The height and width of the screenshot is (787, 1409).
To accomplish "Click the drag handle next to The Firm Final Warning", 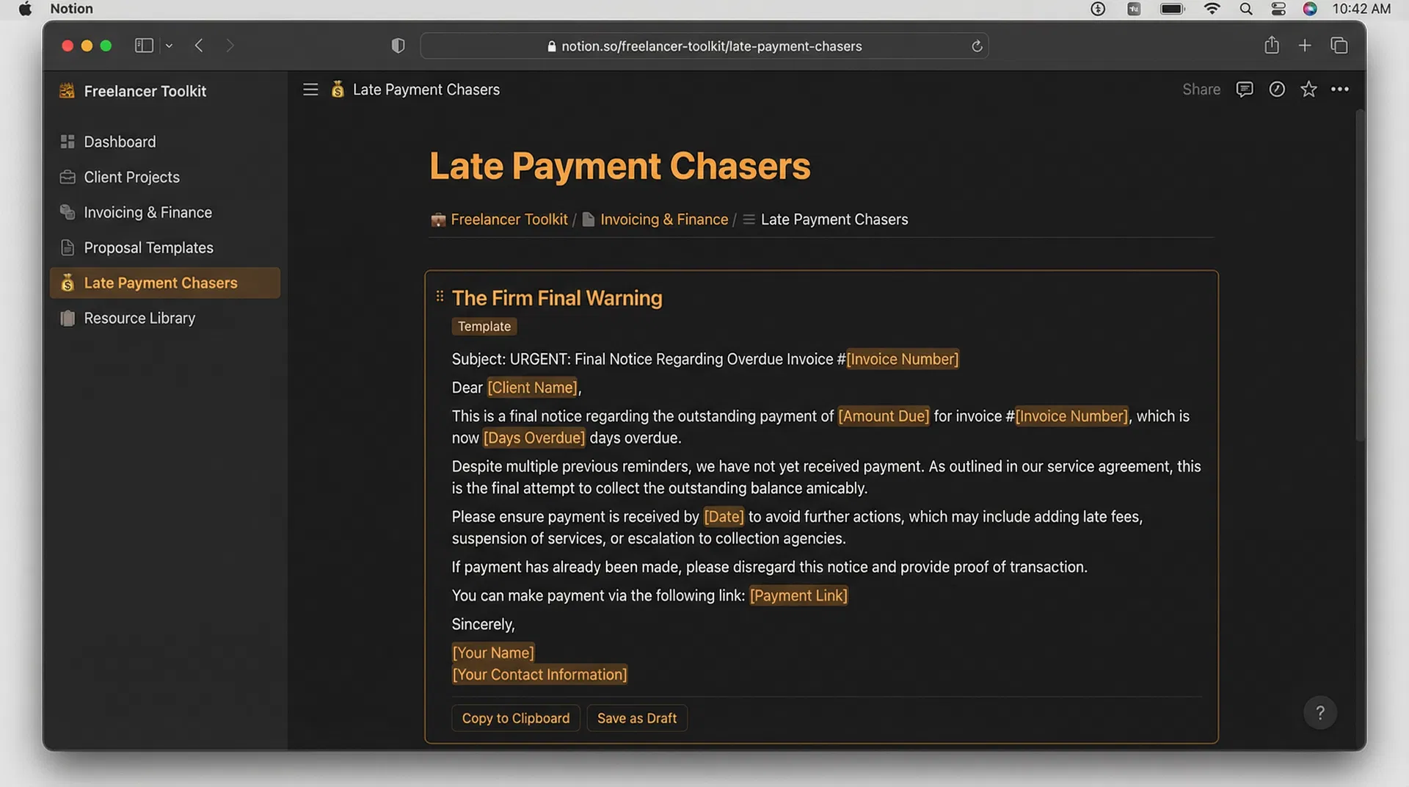I will pyautogui.click(x=440, y=296).
